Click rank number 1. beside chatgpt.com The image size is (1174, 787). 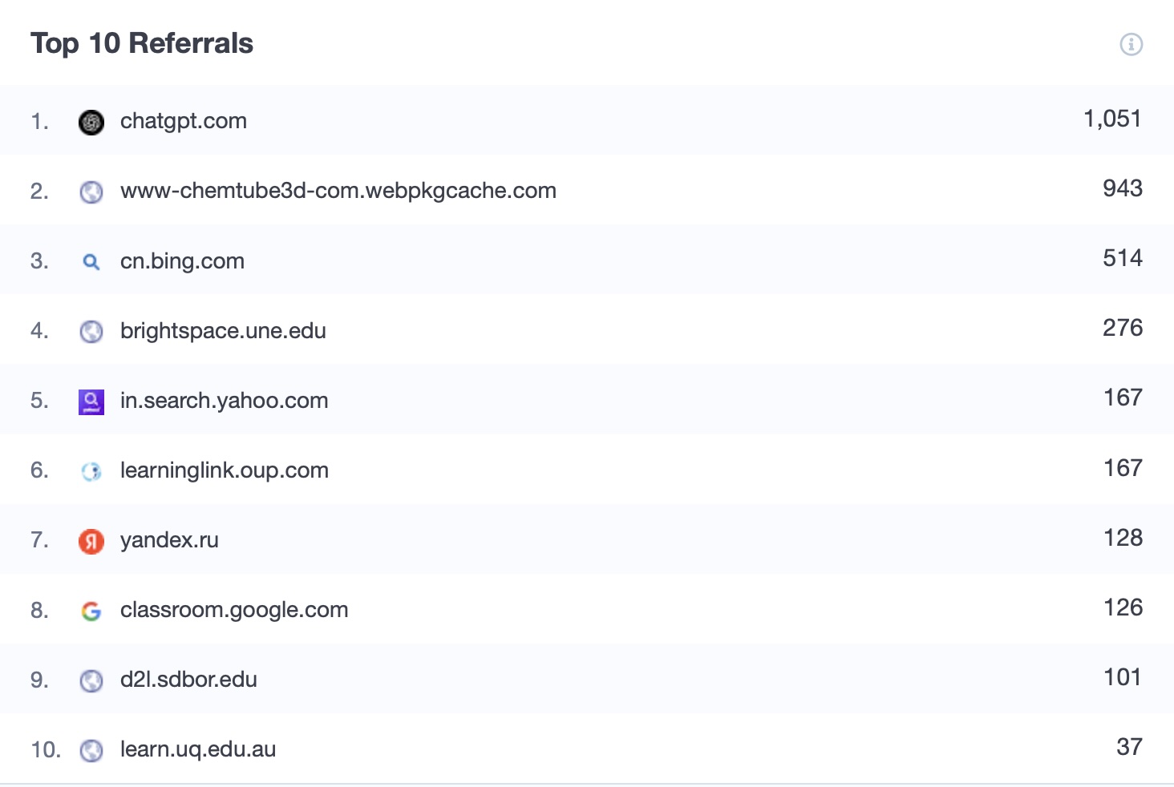[x=40, y=122]
